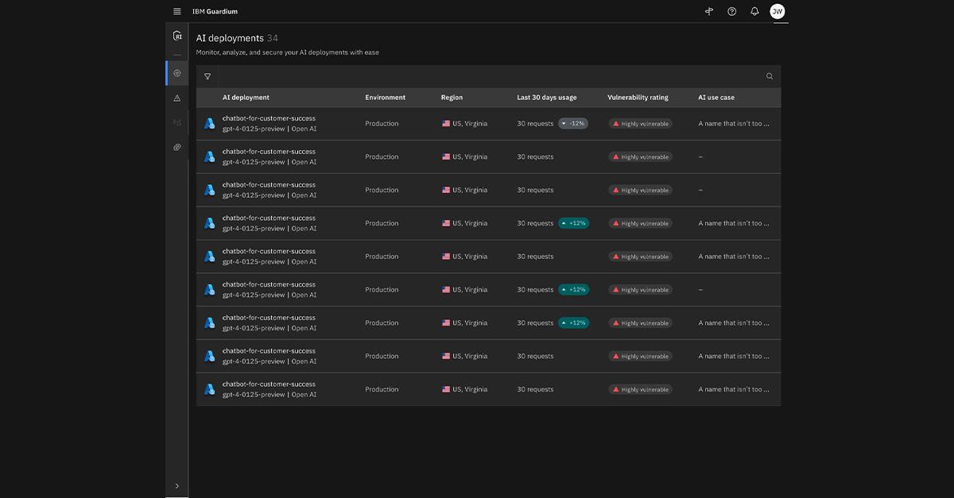The width and height of the screenshot is (954, 498).
Task: Open the notifications bell
Action: (754, 11)
